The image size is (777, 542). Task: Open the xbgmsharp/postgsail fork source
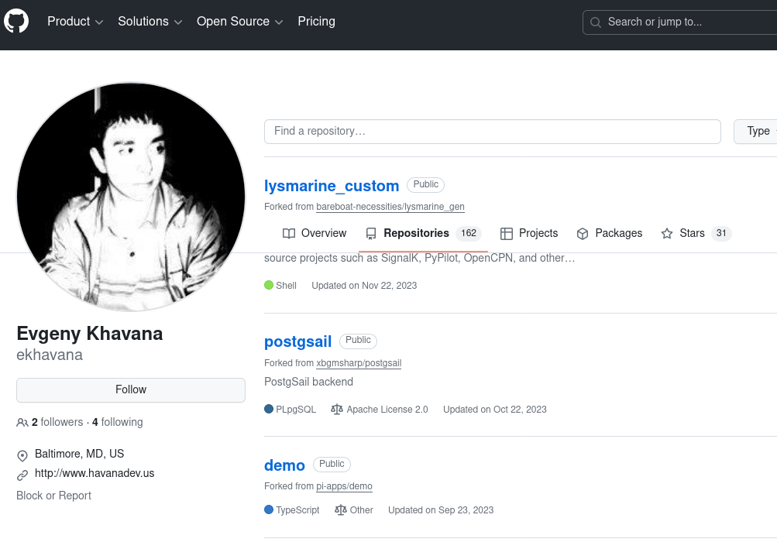(x=359, y=363)
